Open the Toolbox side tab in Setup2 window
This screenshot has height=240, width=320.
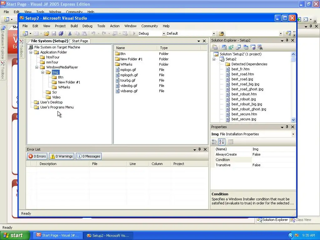click(22, 48)
